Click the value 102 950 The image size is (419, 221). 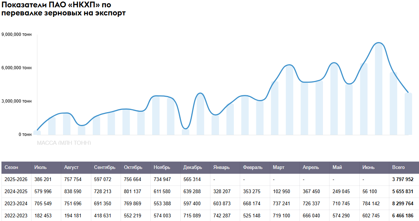(x=282, y=191)
